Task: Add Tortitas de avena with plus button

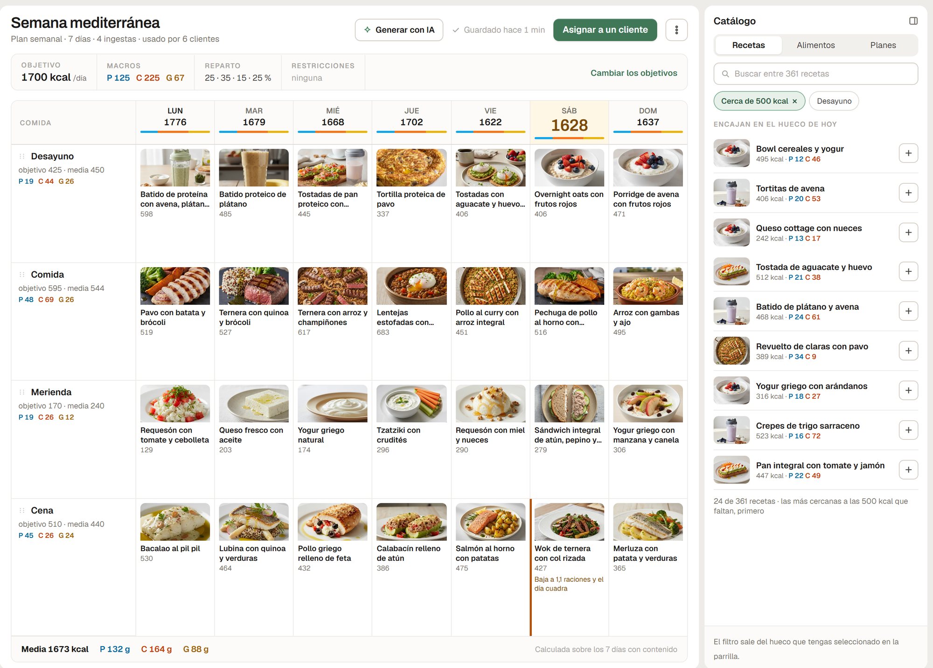Action: click(908, 193)
